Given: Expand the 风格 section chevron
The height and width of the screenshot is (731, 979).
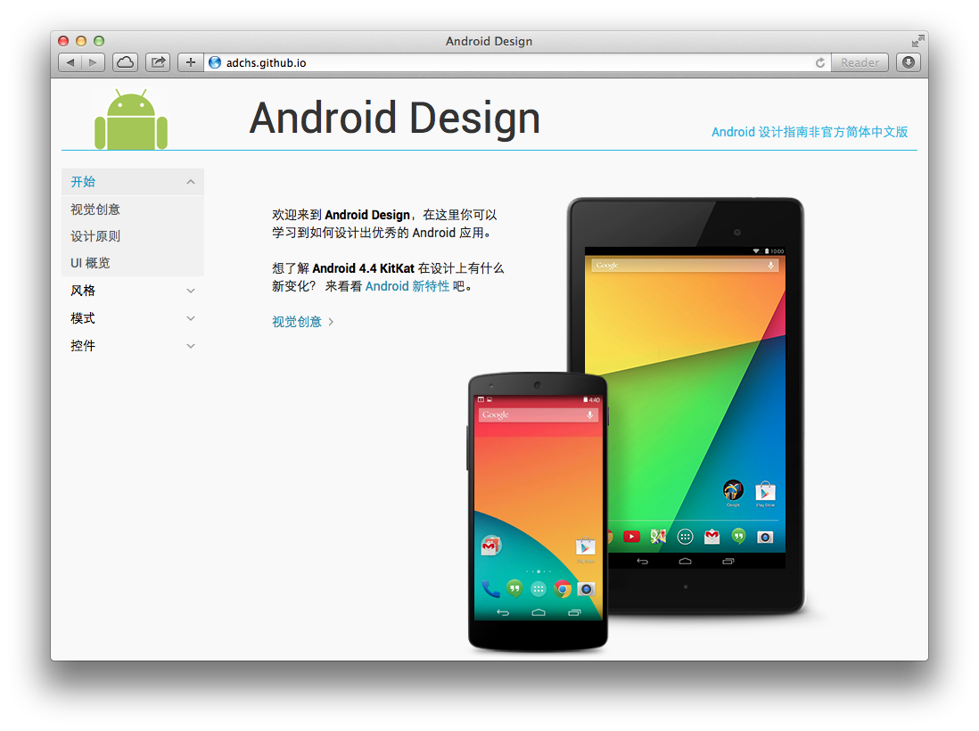Looking at the screenshot, I should [191, 291].
